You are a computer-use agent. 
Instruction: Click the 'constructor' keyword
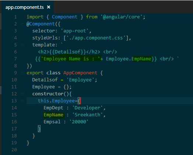(48, 94)
